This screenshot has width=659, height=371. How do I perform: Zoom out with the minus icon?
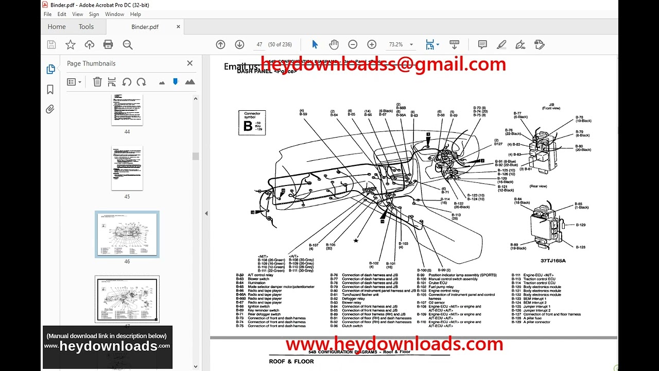click(x=353, y=45)
